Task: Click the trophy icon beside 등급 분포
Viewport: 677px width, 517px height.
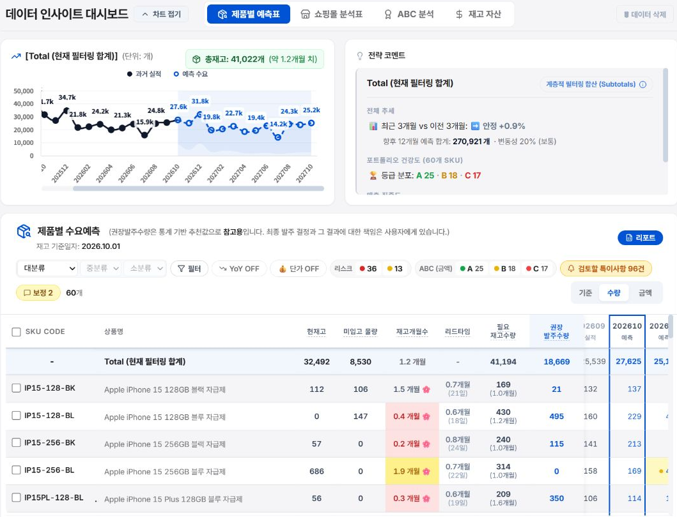Action: [373, 176]
